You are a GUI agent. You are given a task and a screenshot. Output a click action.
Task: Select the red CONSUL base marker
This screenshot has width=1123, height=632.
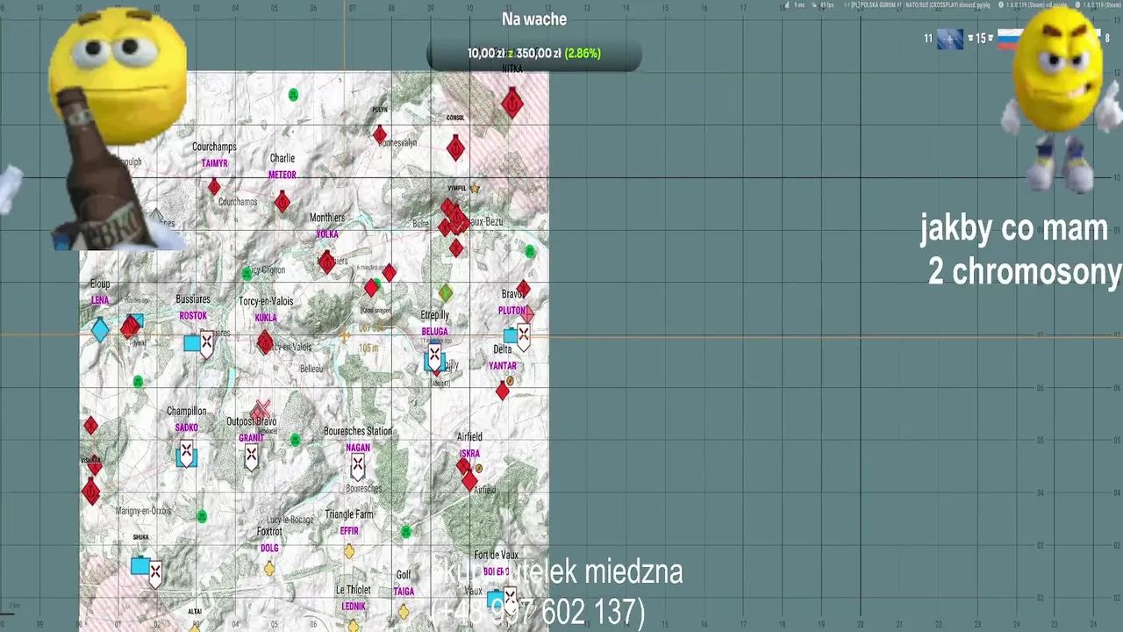455,147
